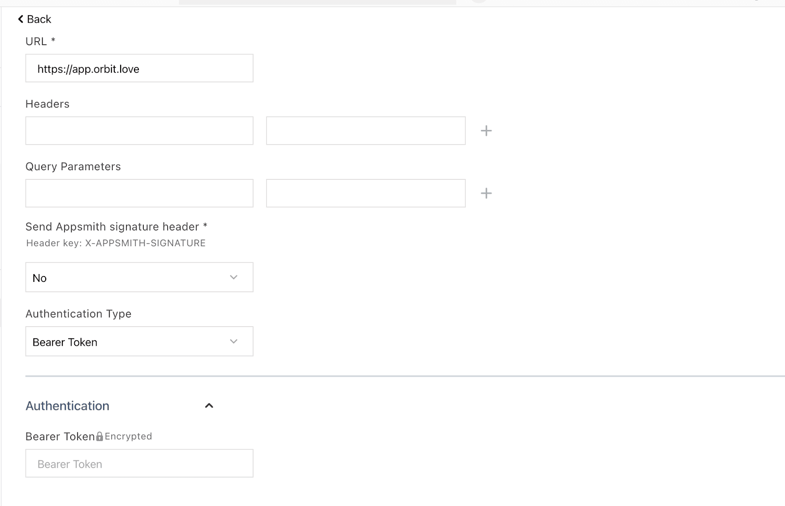Click the Encrypted label text

coord(129,436)
